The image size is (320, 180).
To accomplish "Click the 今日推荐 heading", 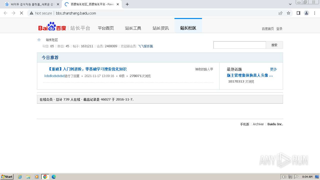I will 50,57.
